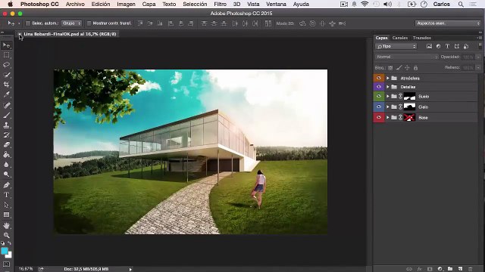
Task: Switch to the Canales tab
Action: point(400,38)
